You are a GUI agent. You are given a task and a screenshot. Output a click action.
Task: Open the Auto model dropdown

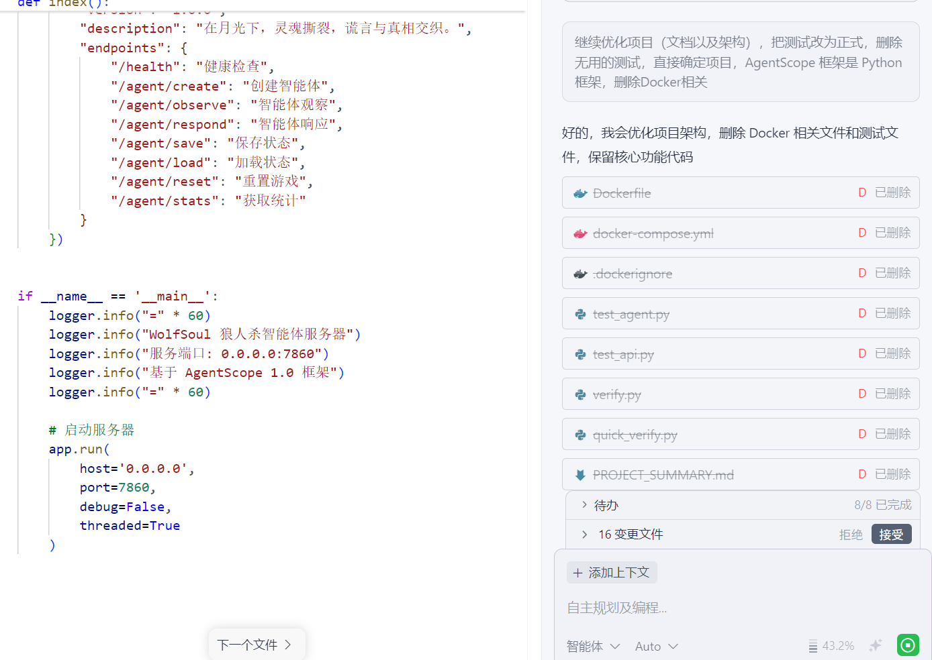click(x=656, y=647)
